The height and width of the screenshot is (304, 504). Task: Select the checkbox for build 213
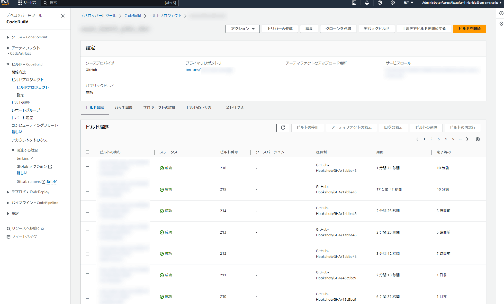tap(87, 232)
